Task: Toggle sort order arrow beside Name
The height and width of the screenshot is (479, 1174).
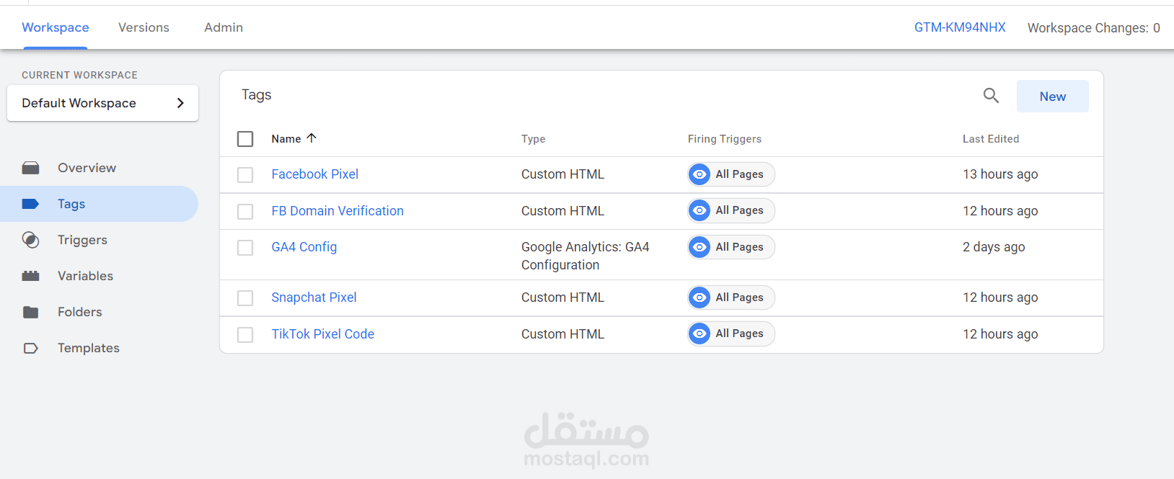Action: click(312, 138)
